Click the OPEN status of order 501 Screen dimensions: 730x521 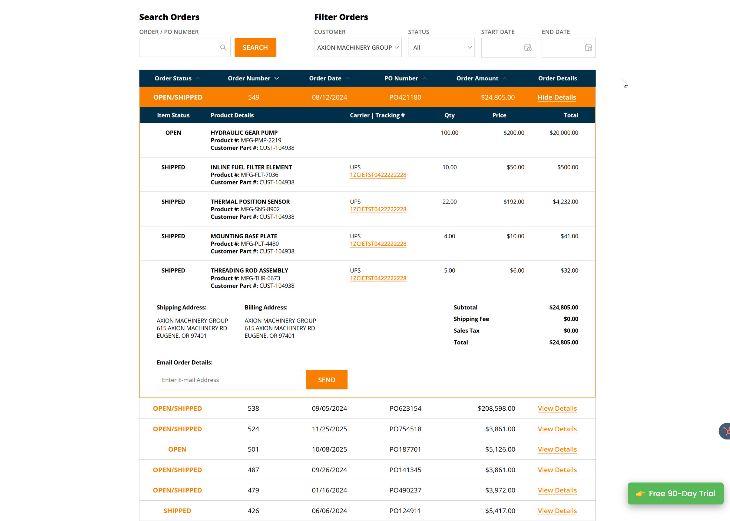tap(177, 449)
